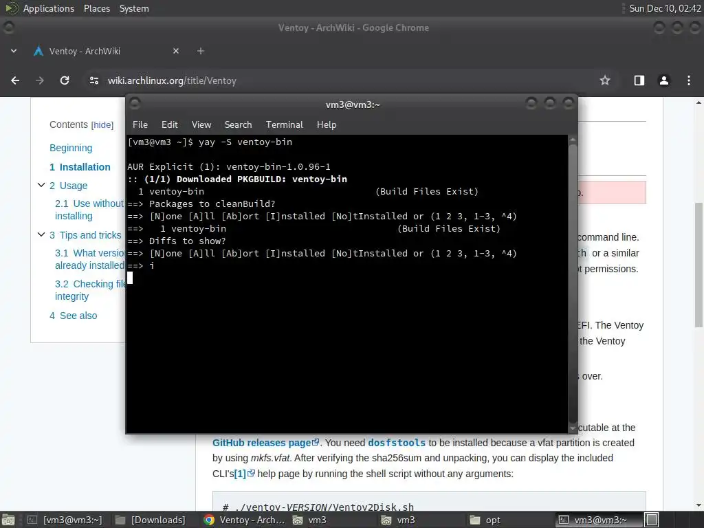Go to 3 Tips and tricks section
The image size is (704, 528).
85,235
